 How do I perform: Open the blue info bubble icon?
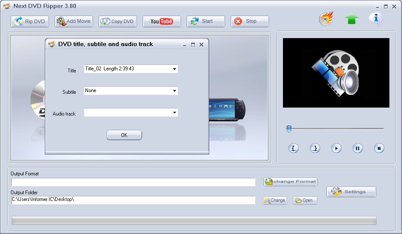click(x=376, y=19)
